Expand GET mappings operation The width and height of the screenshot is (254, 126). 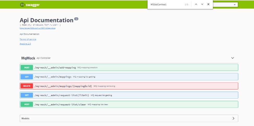click(x=129, y=77)
